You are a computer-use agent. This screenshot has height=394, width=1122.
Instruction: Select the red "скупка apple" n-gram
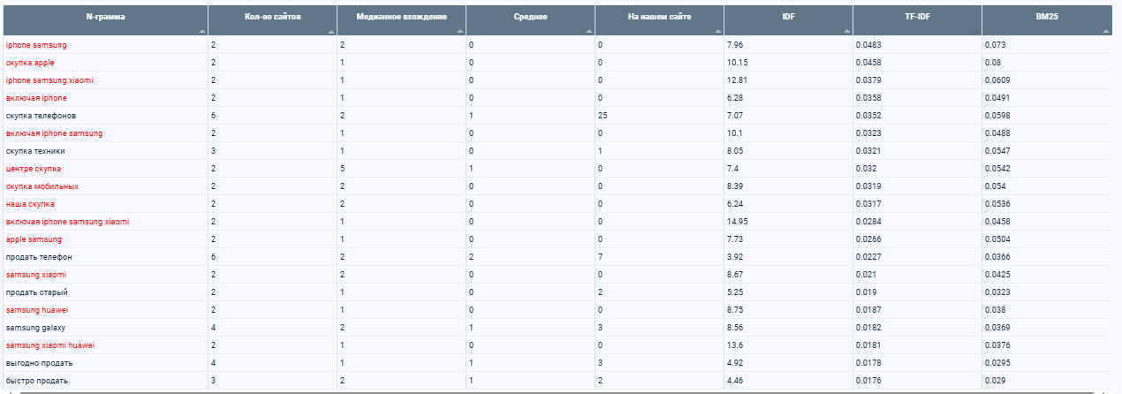30,63
